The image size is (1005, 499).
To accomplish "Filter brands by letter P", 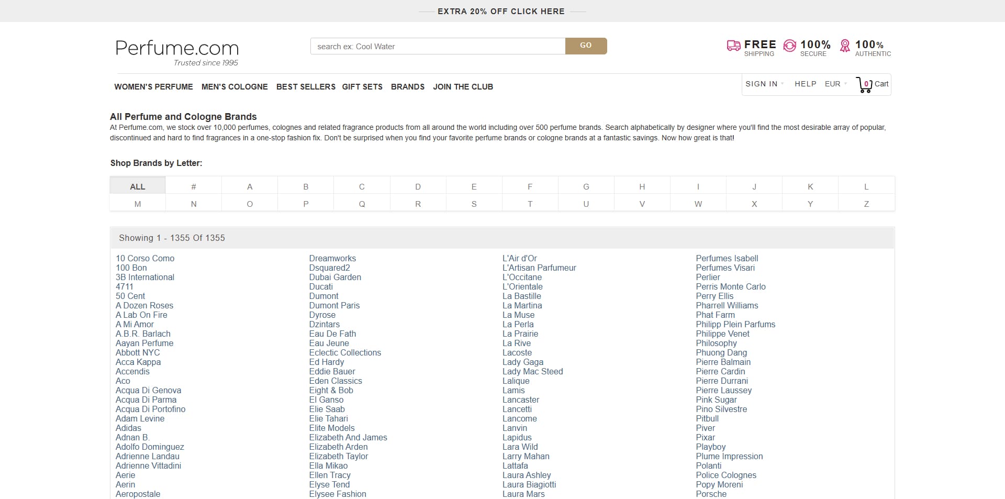I will tap(306, 204).
